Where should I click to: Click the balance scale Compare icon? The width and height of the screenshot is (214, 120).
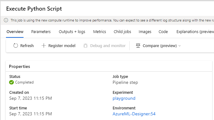[138, 46]
